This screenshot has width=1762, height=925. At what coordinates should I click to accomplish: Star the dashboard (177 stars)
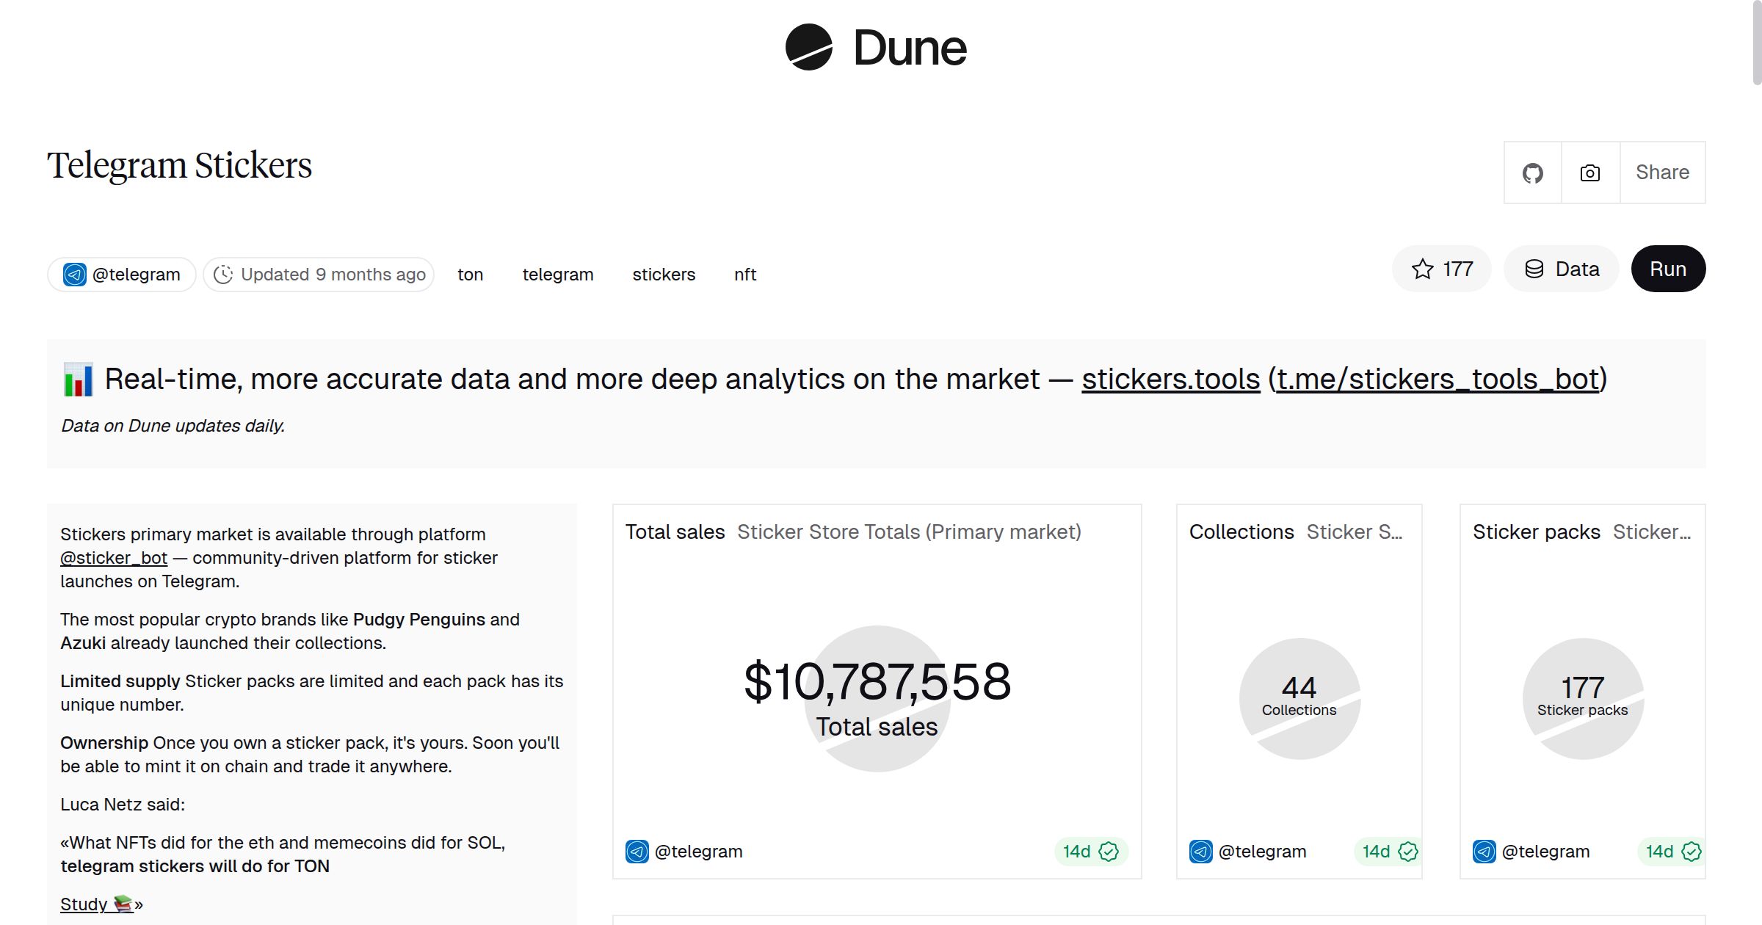tap(1441, 269)
